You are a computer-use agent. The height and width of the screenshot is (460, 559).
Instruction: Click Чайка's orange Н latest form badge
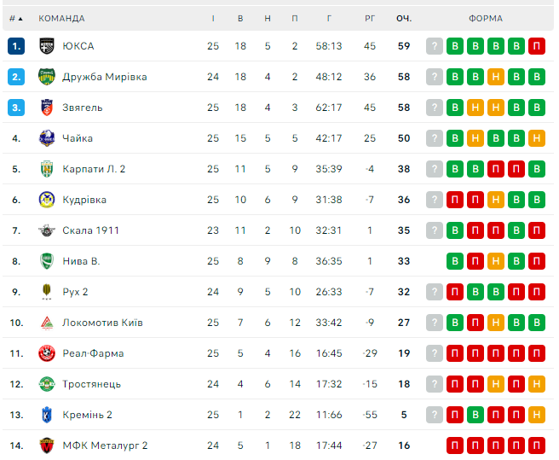coord(537,138)
